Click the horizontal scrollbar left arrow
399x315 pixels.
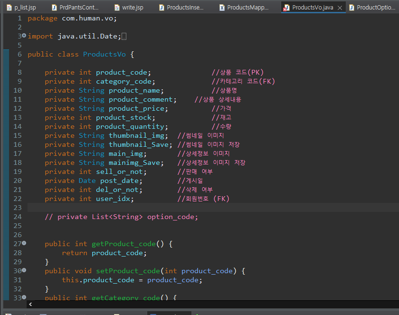[31, 304]
